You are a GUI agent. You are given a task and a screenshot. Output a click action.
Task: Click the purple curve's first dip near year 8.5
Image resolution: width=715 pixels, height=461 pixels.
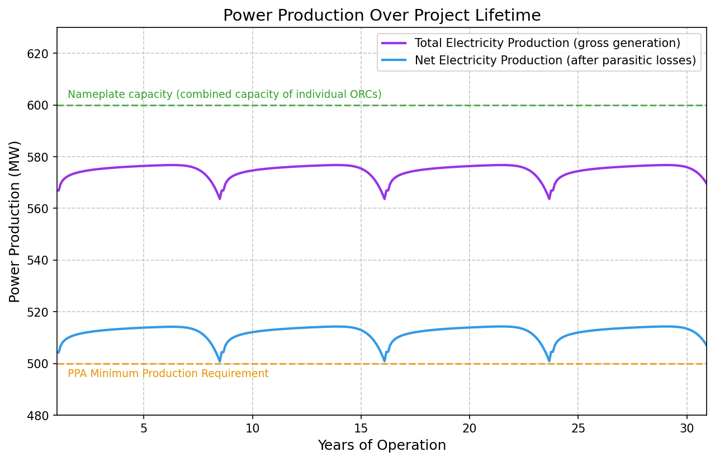pos(220,198)
